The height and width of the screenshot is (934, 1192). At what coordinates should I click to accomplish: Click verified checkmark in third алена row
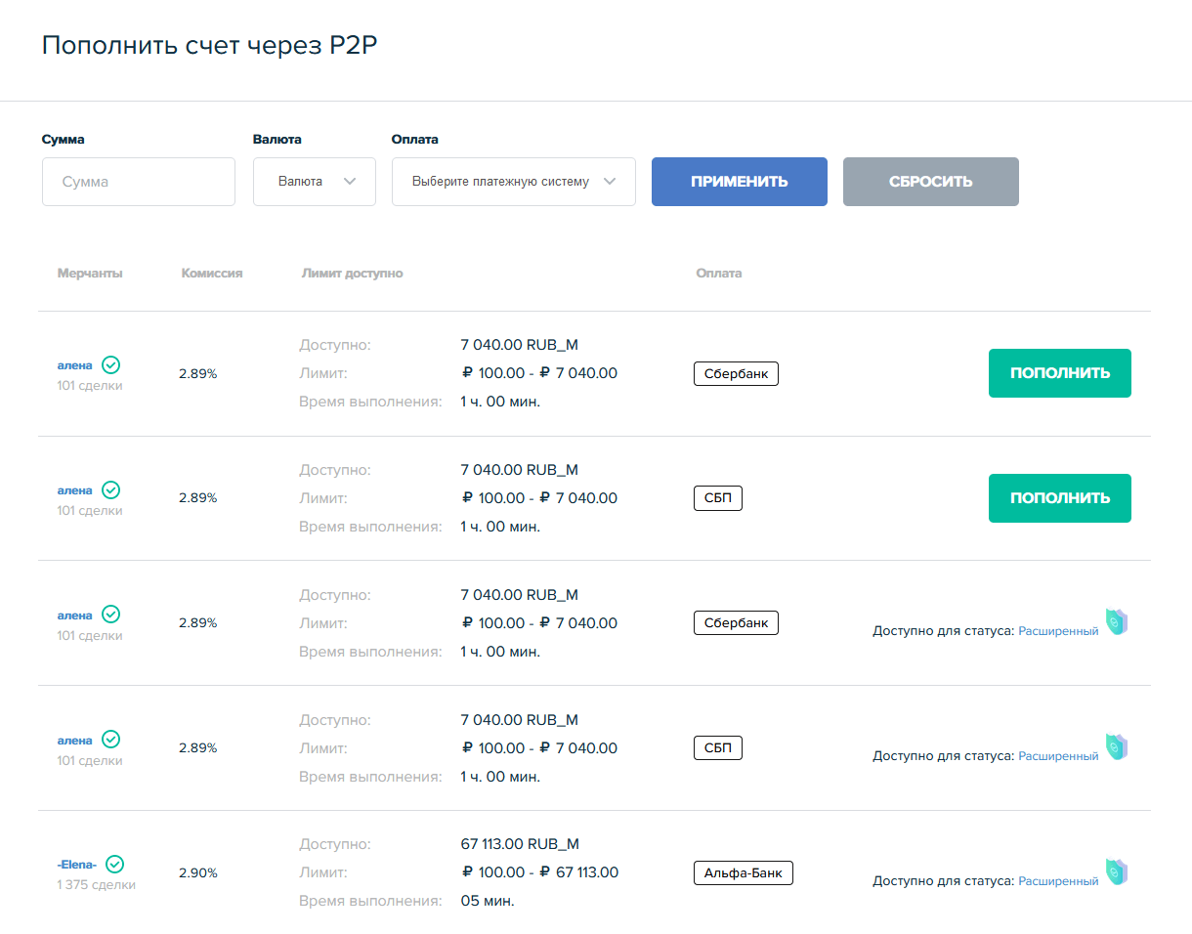coord(111,615)
